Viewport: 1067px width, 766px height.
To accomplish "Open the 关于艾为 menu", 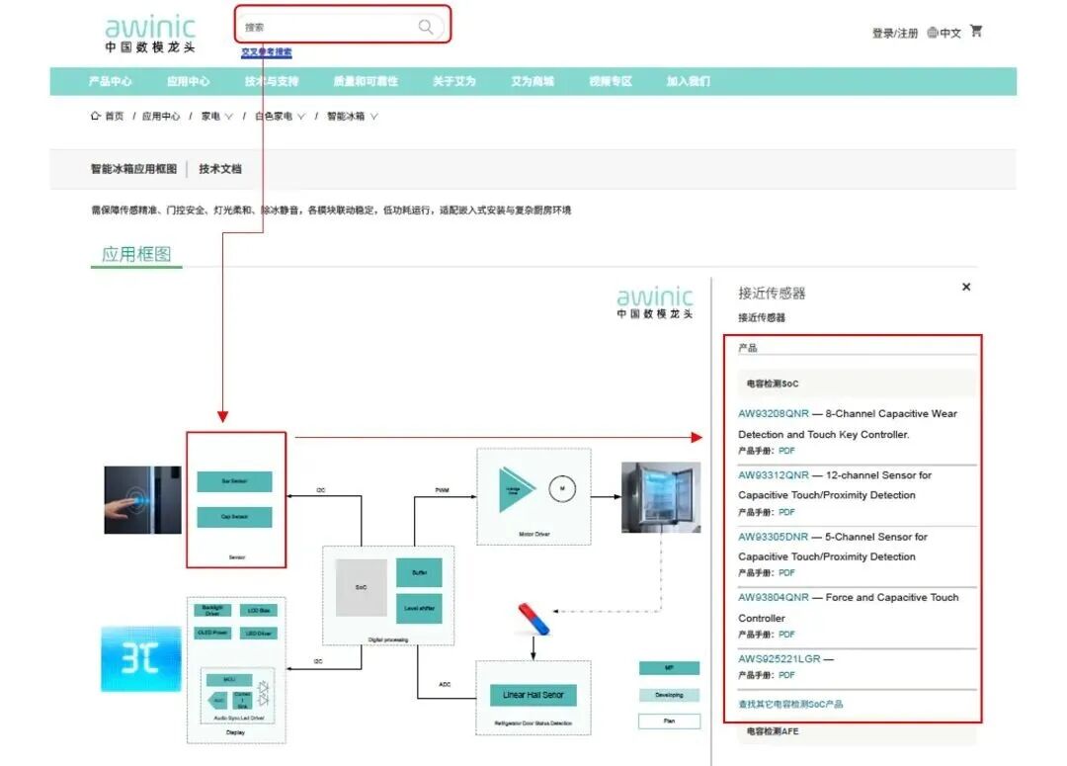I will pyautogui.click(x=453, y=81).
